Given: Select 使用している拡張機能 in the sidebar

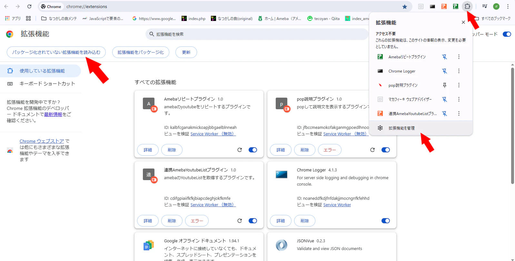Looking at the screenshot, I should 40,71.
